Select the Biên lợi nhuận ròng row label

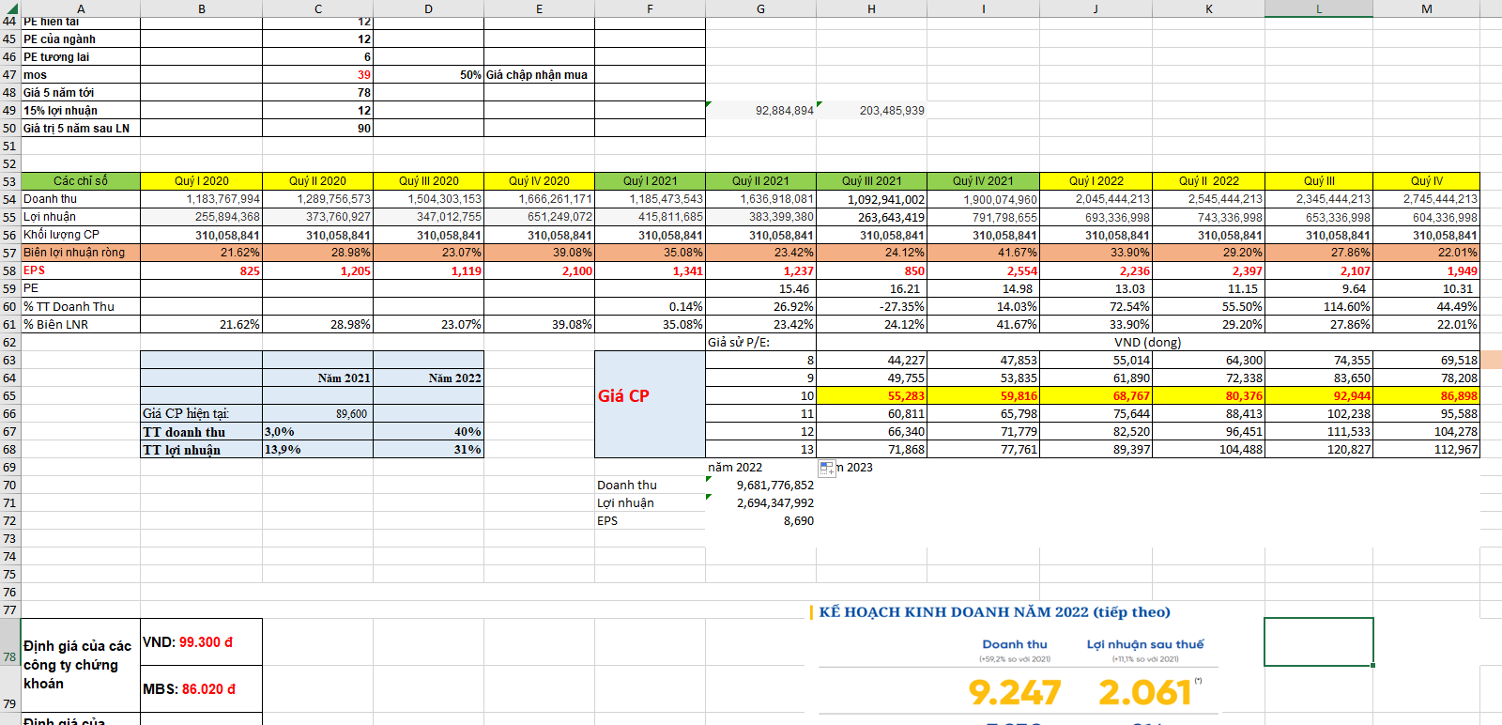pos(81,253)
